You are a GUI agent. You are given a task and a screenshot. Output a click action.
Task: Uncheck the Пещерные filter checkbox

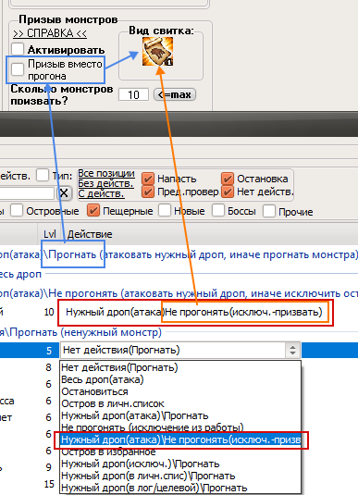coord(93,211)
